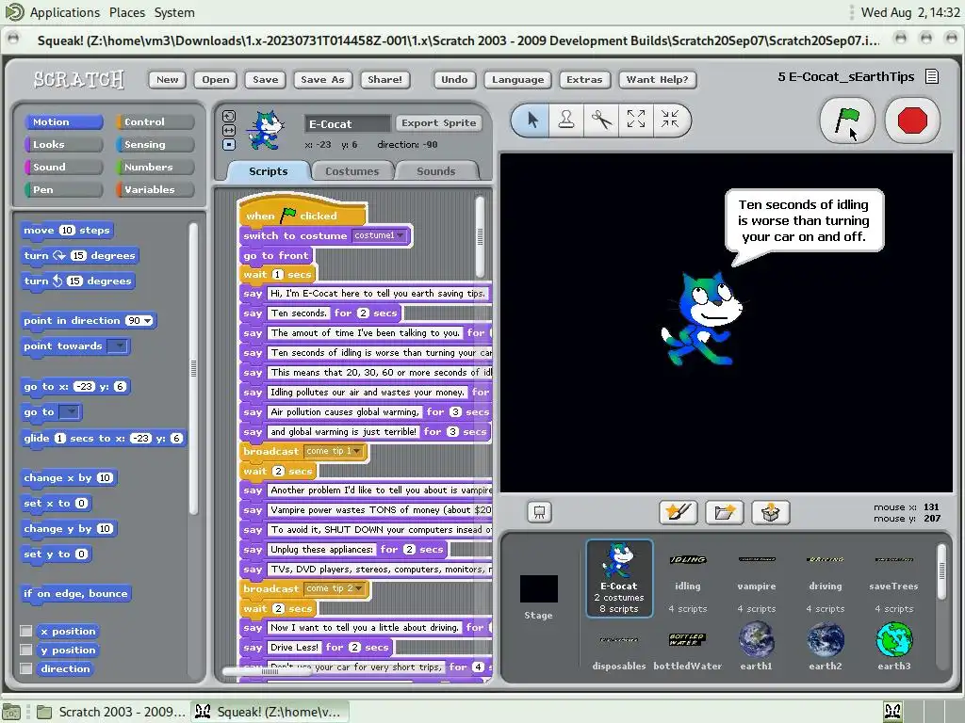Click the Save button
Screen dimensions: 965x723
coord(265,79)
